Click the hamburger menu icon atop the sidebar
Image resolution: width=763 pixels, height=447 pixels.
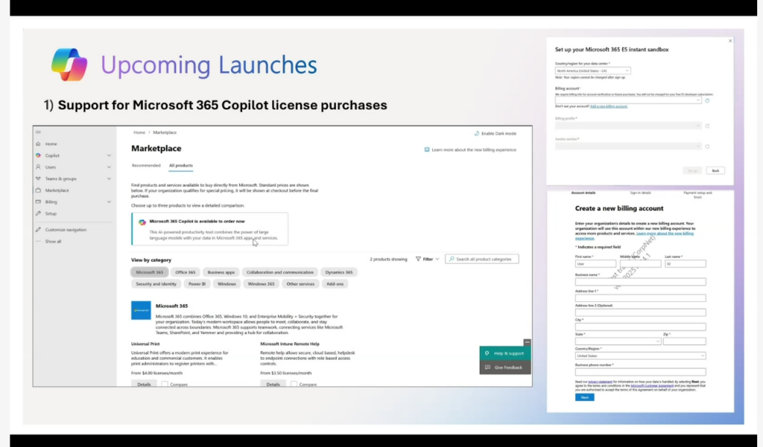(38, 132)
